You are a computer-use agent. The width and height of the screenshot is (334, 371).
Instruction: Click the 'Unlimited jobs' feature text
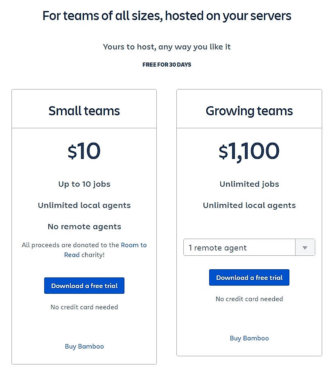click(249, 184)
